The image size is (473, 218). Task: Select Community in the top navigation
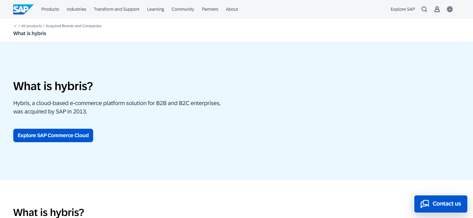point(183,9)
